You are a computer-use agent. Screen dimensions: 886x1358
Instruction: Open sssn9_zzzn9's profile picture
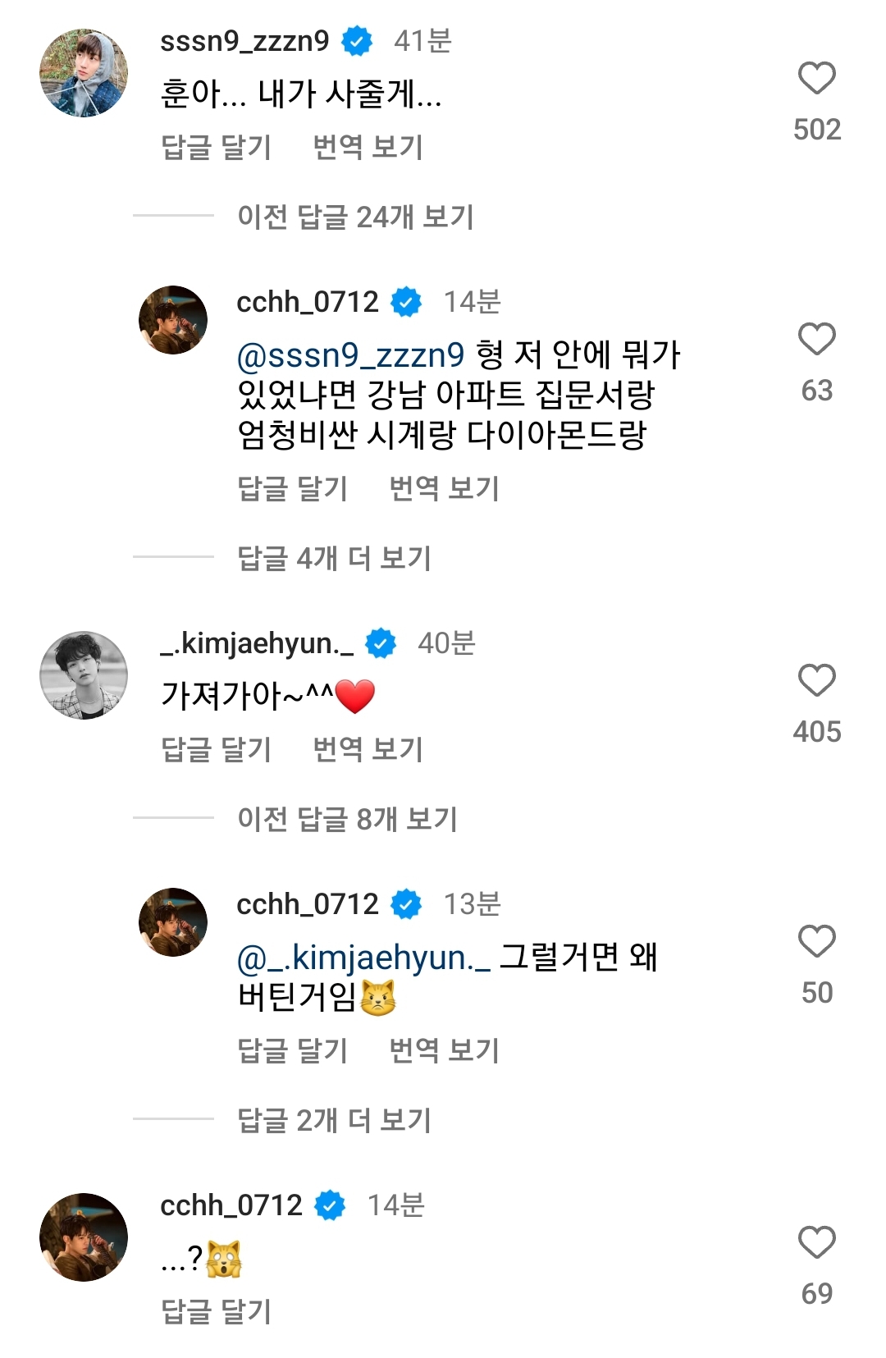click(x=84, y=74)
